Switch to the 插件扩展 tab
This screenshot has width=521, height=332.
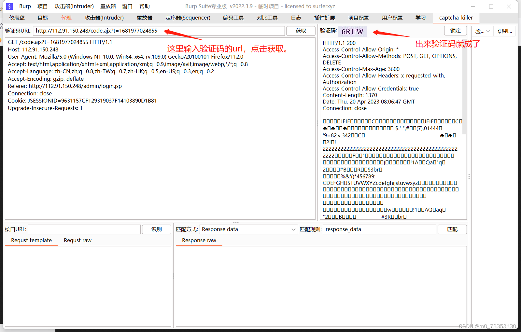325,18
